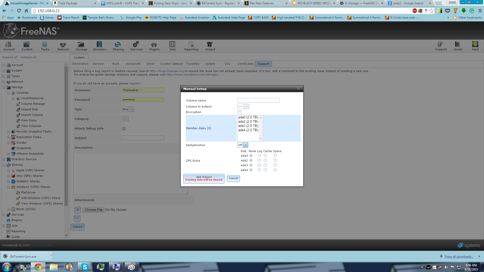Switch to the System Dataset tab

tap(171, 64)
